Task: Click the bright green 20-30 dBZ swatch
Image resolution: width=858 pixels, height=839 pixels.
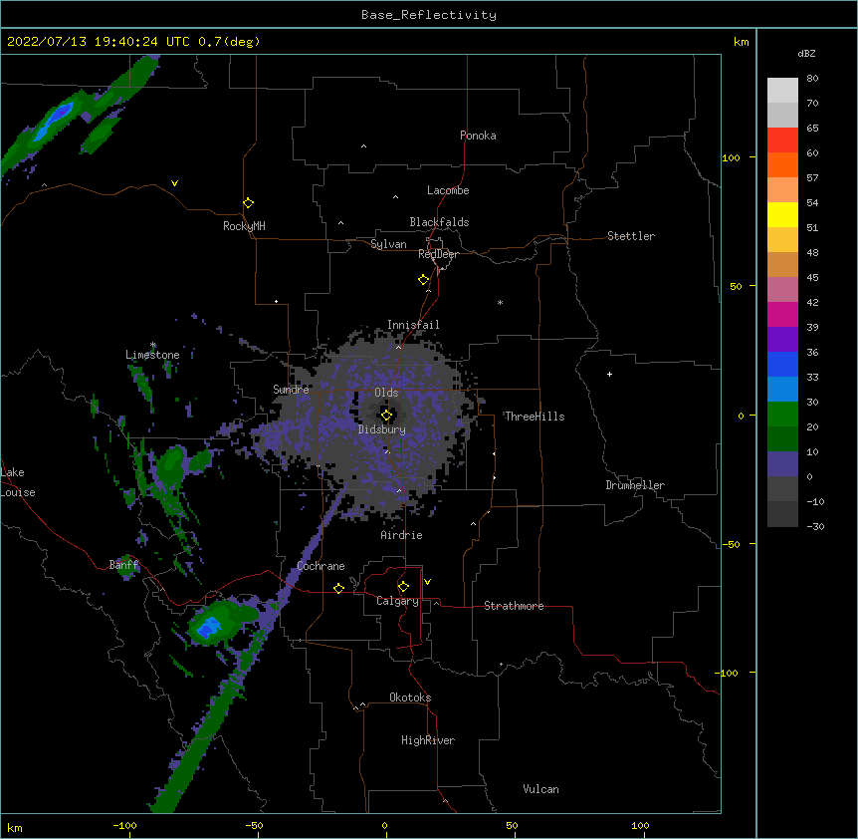Action: [782, 415]
